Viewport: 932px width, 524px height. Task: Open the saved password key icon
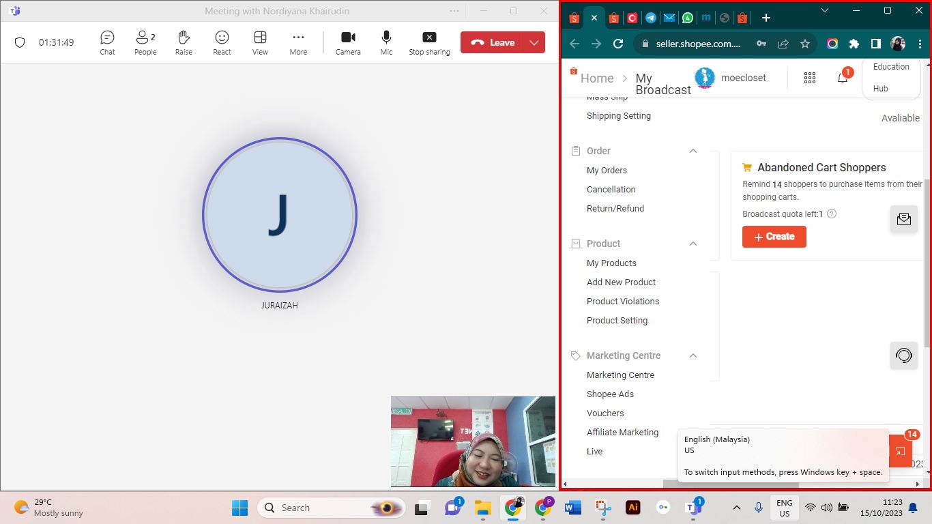761,44
